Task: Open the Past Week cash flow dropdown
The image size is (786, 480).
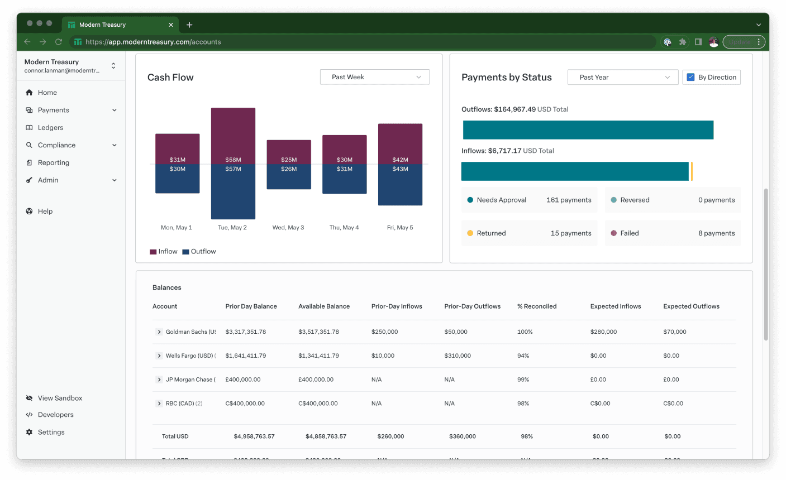Action: (x=374, y=78)
